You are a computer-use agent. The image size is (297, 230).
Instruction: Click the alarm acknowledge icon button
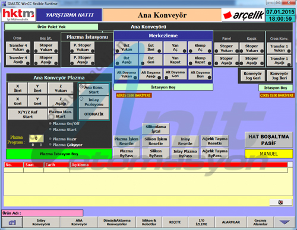280,202
